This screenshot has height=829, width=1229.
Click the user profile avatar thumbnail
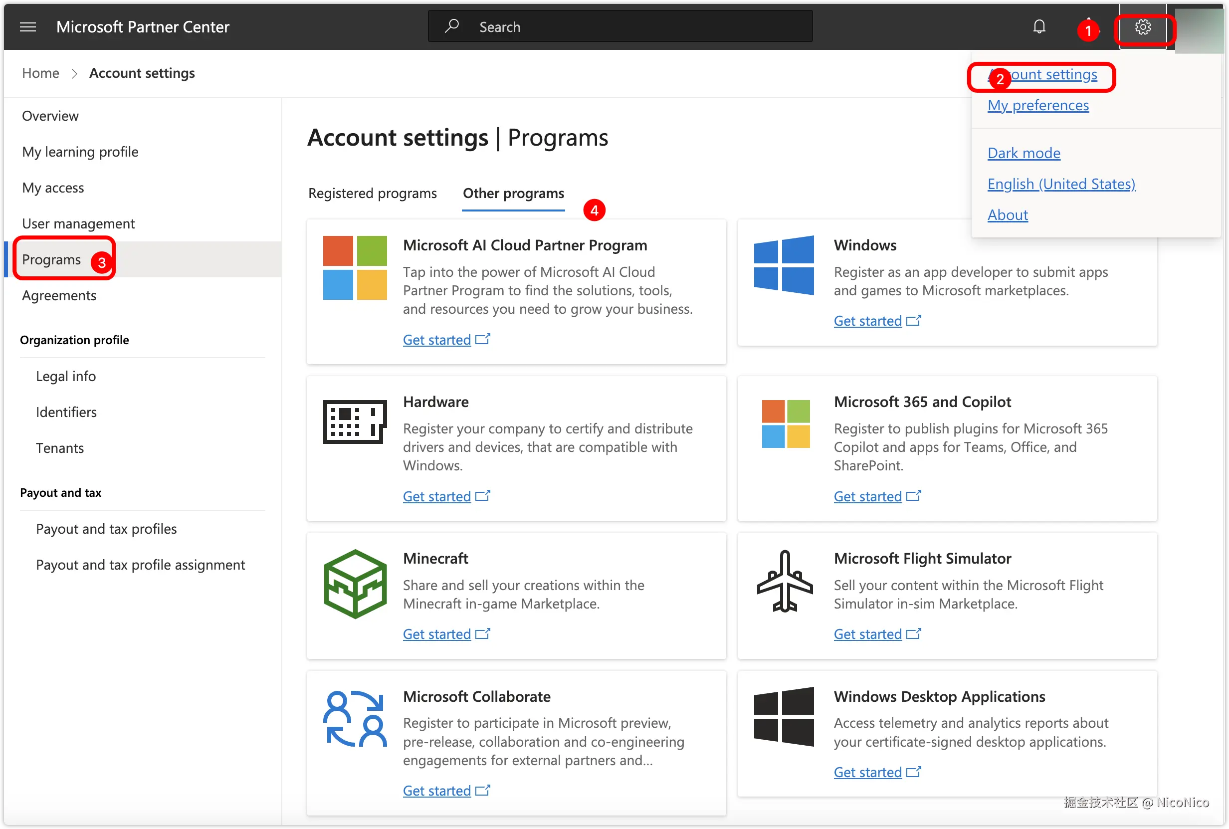point(1199,29)
